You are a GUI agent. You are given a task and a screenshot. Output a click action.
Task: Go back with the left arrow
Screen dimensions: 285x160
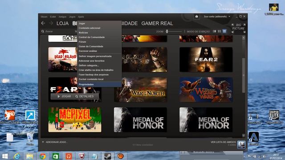pyautogui.click(x=43, y=23)
